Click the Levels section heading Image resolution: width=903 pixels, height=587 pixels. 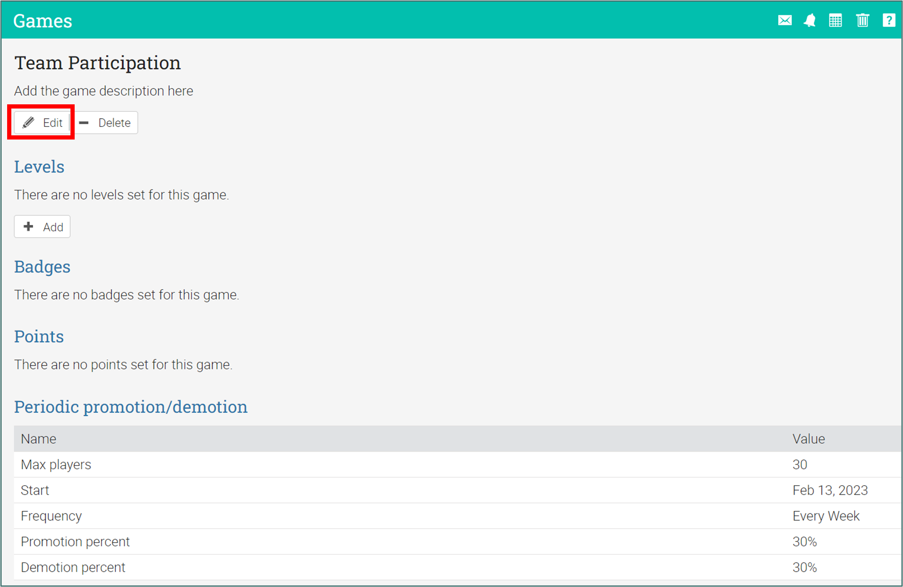(x=39, y=167)
